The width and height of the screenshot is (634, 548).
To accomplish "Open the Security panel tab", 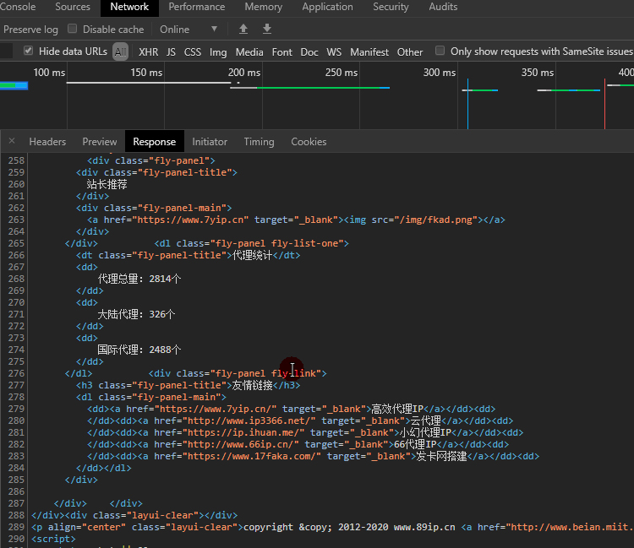I will pyautogui.click(x=391, y=7).
